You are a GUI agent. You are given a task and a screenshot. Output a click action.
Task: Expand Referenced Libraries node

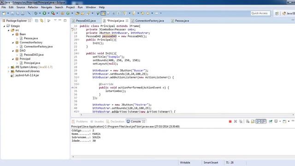point(8,71)
